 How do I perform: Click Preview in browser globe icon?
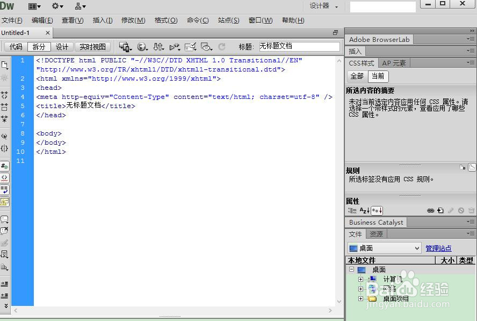click(142, 47)
